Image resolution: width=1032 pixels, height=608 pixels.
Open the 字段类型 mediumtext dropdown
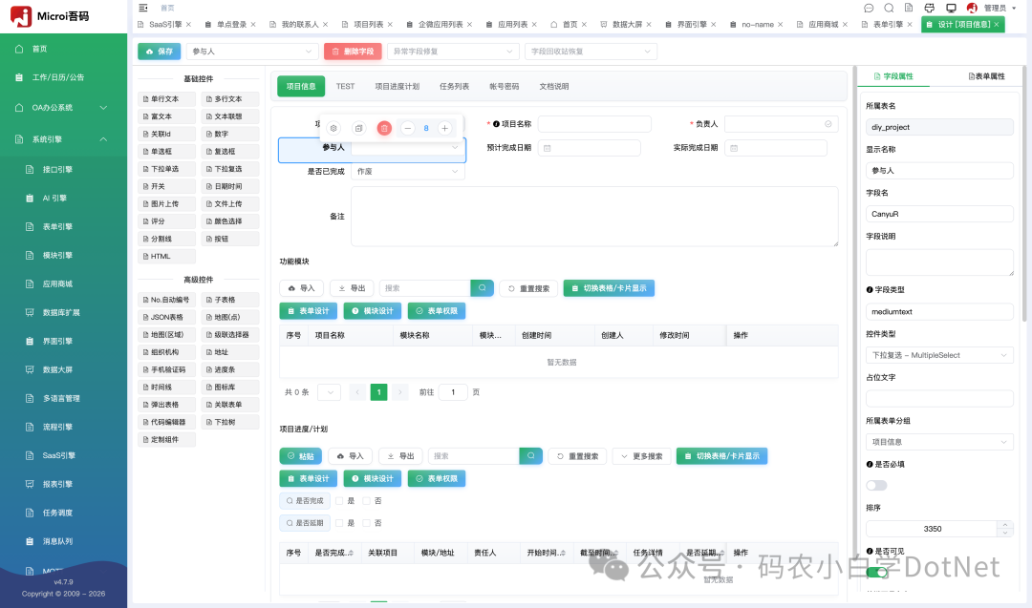point(939,311)
